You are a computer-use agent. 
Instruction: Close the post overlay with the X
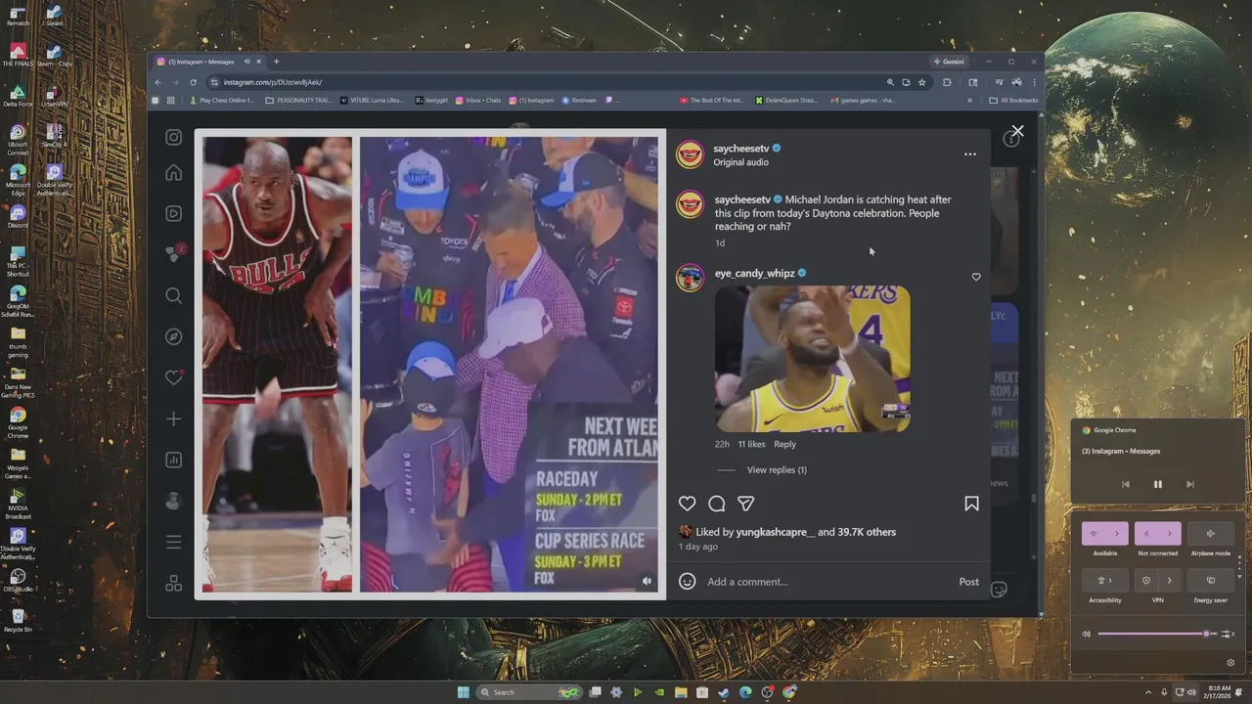click(1017, 131)
